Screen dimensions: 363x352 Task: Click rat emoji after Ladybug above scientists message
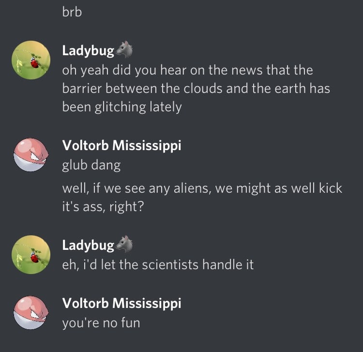click(124, 244)
